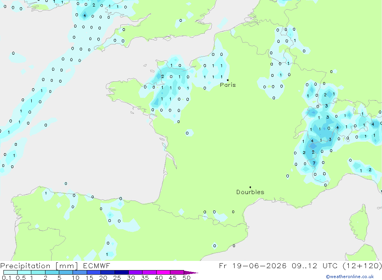Screen dimensions: 382x280
Task: Pick the 45–50 mm legend swatch
Action: [x=177, y=272]
